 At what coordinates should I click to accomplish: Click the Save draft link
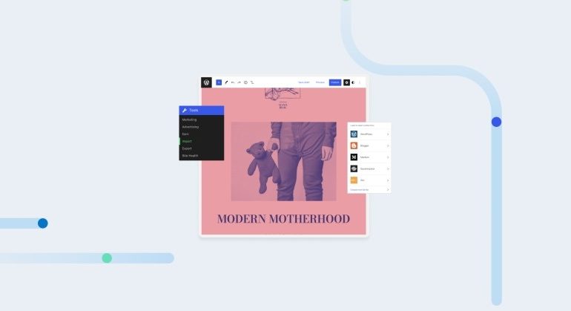pos(303,82)
